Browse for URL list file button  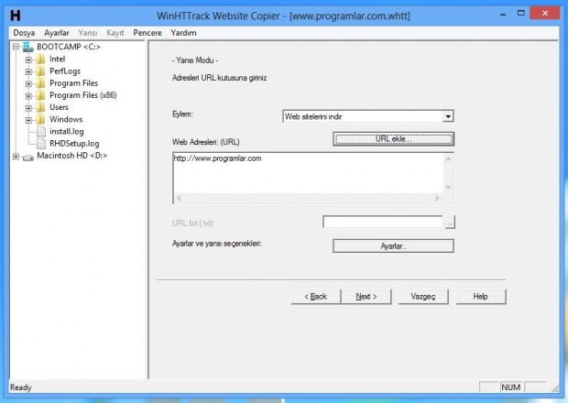450,223
